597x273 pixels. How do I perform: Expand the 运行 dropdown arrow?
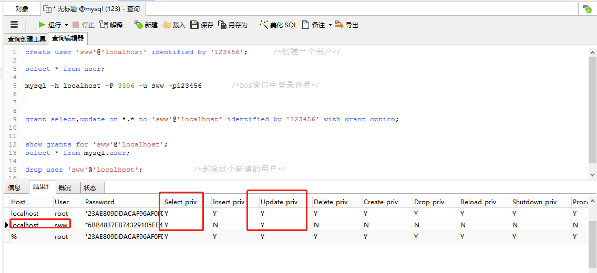point(66,25)
